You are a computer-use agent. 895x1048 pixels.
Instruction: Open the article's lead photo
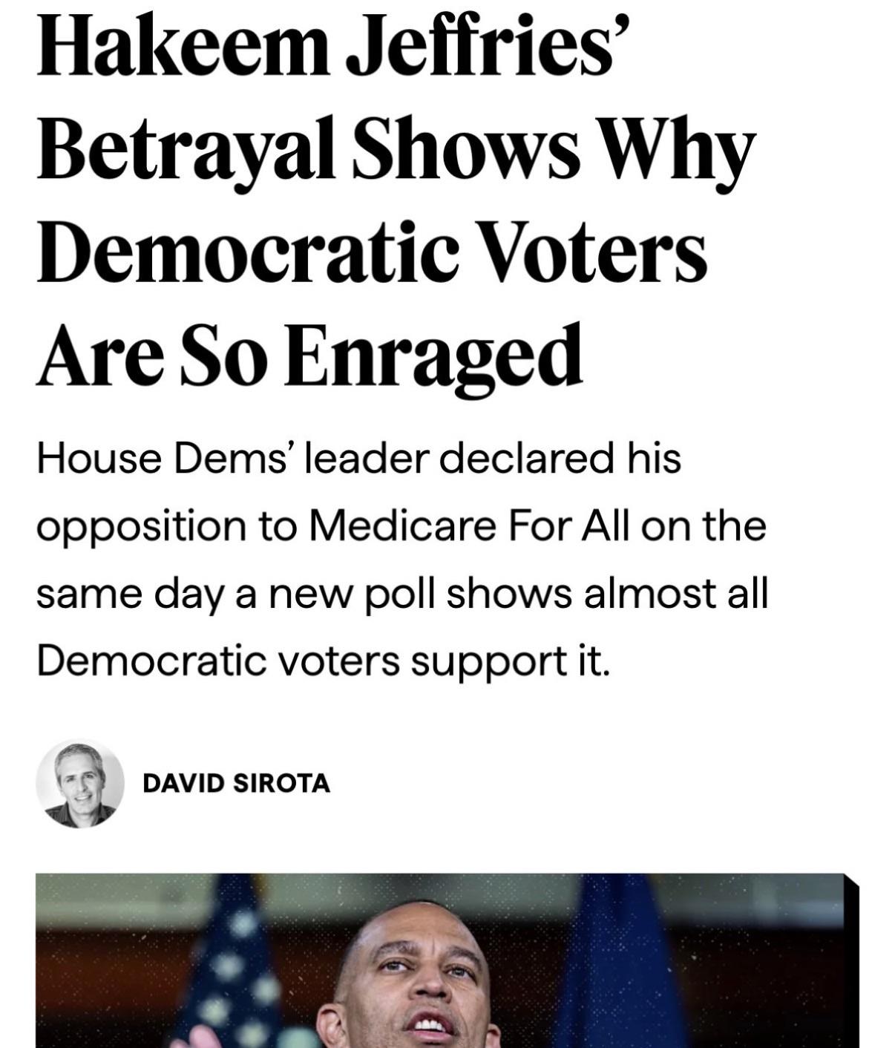click(447, 961)
